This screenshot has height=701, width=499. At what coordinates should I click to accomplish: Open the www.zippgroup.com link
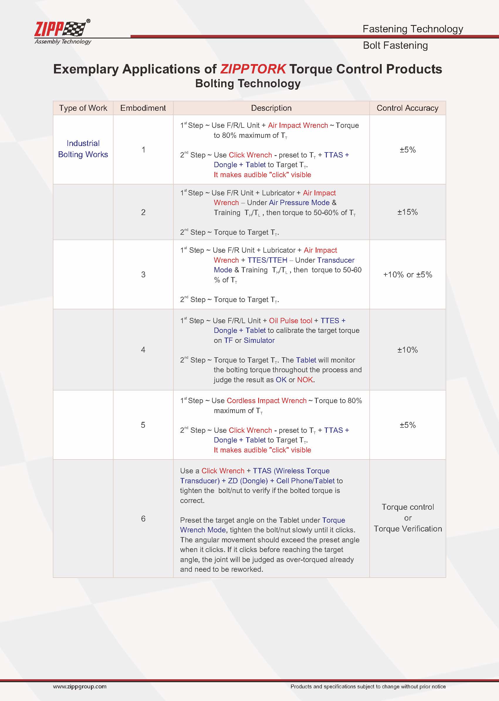point(79,686)
